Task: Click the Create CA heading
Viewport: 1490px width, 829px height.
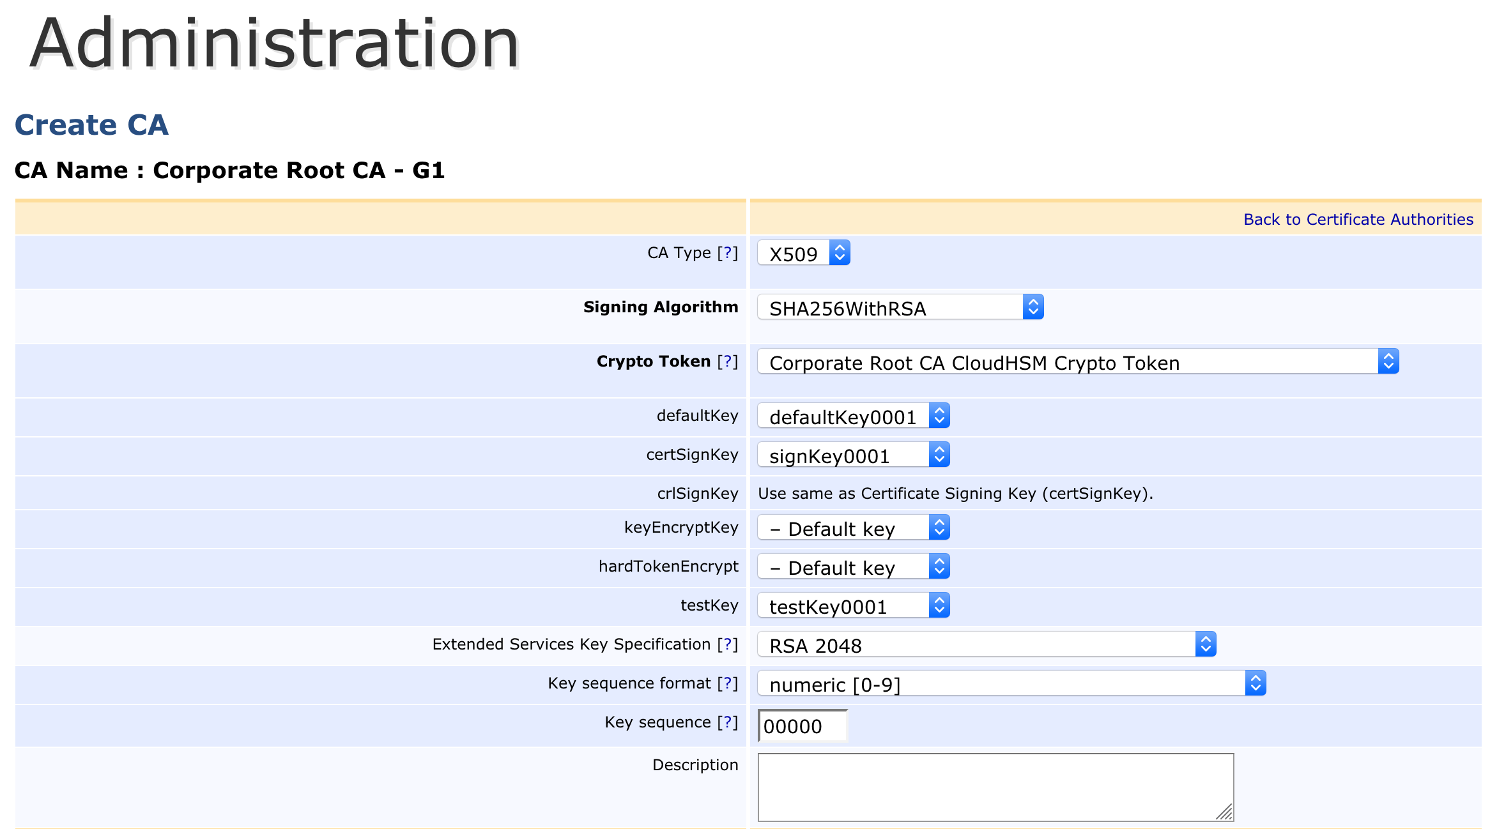Action: (x=91, y=125)
